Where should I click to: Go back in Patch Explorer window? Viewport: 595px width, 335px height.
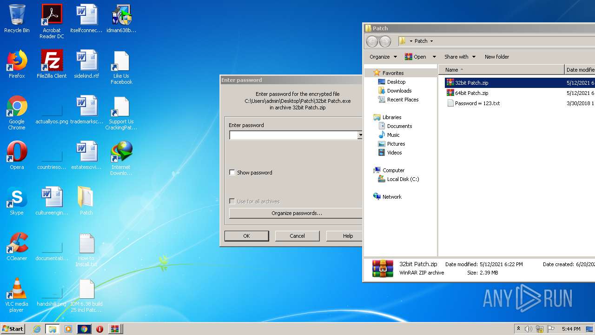[372, 41]
